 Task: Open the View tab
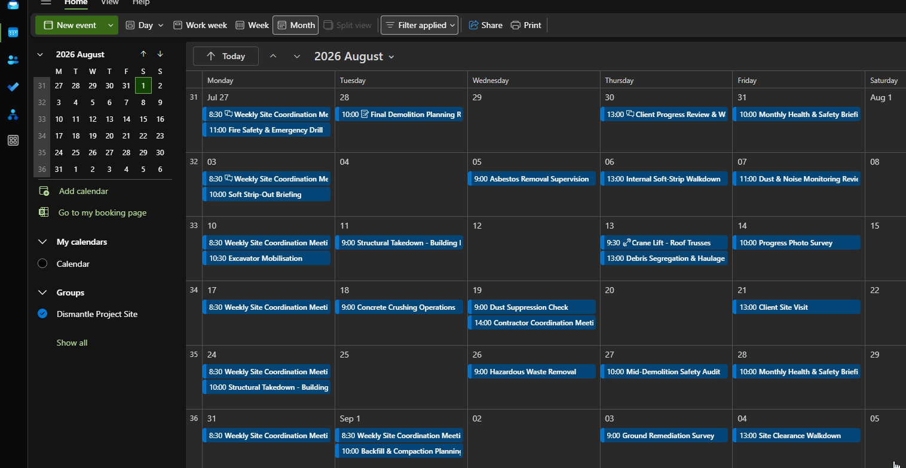110,2
